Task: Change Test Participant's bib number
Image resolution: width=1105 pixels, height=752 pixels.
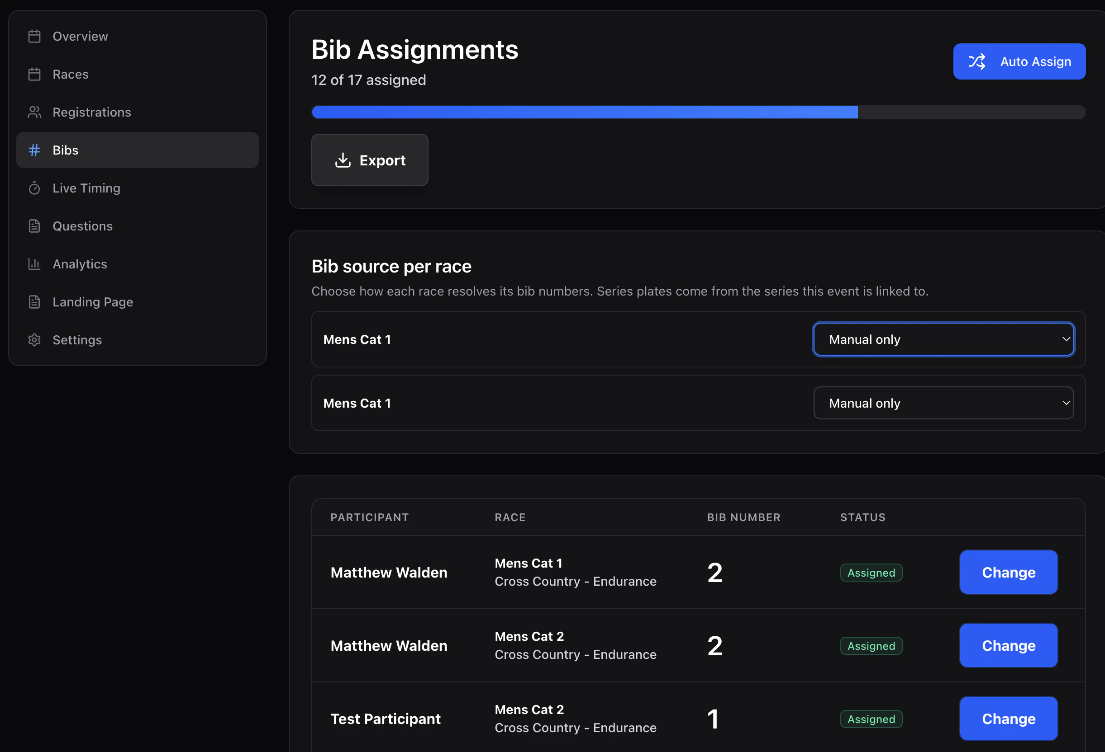Action: pyautogui.click(x=1009, y=719)
